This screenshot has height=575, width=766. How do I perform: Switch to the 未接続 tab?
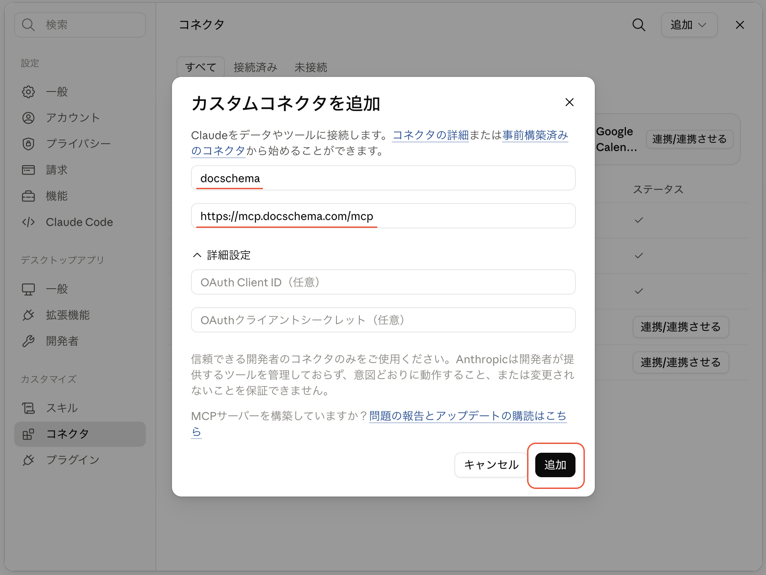(310, 67)
